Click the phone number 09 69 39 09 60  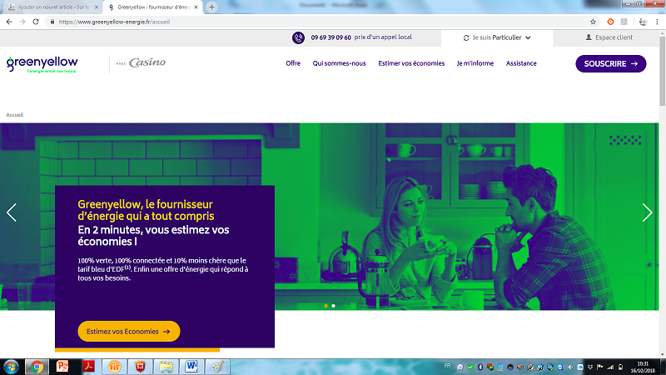[331, 37]
